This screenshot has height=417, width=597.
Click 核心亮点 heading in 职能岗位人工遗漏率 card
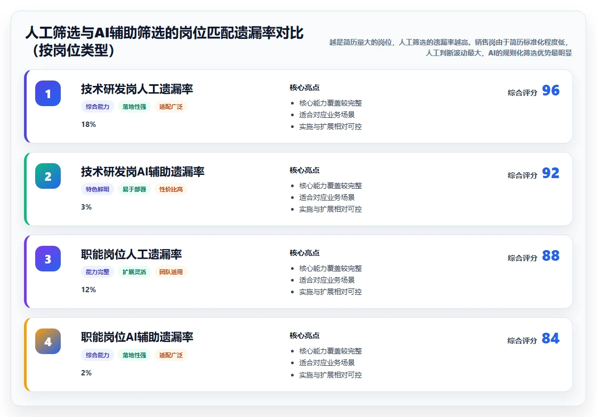pyautogui.click(x=304, y=253)
